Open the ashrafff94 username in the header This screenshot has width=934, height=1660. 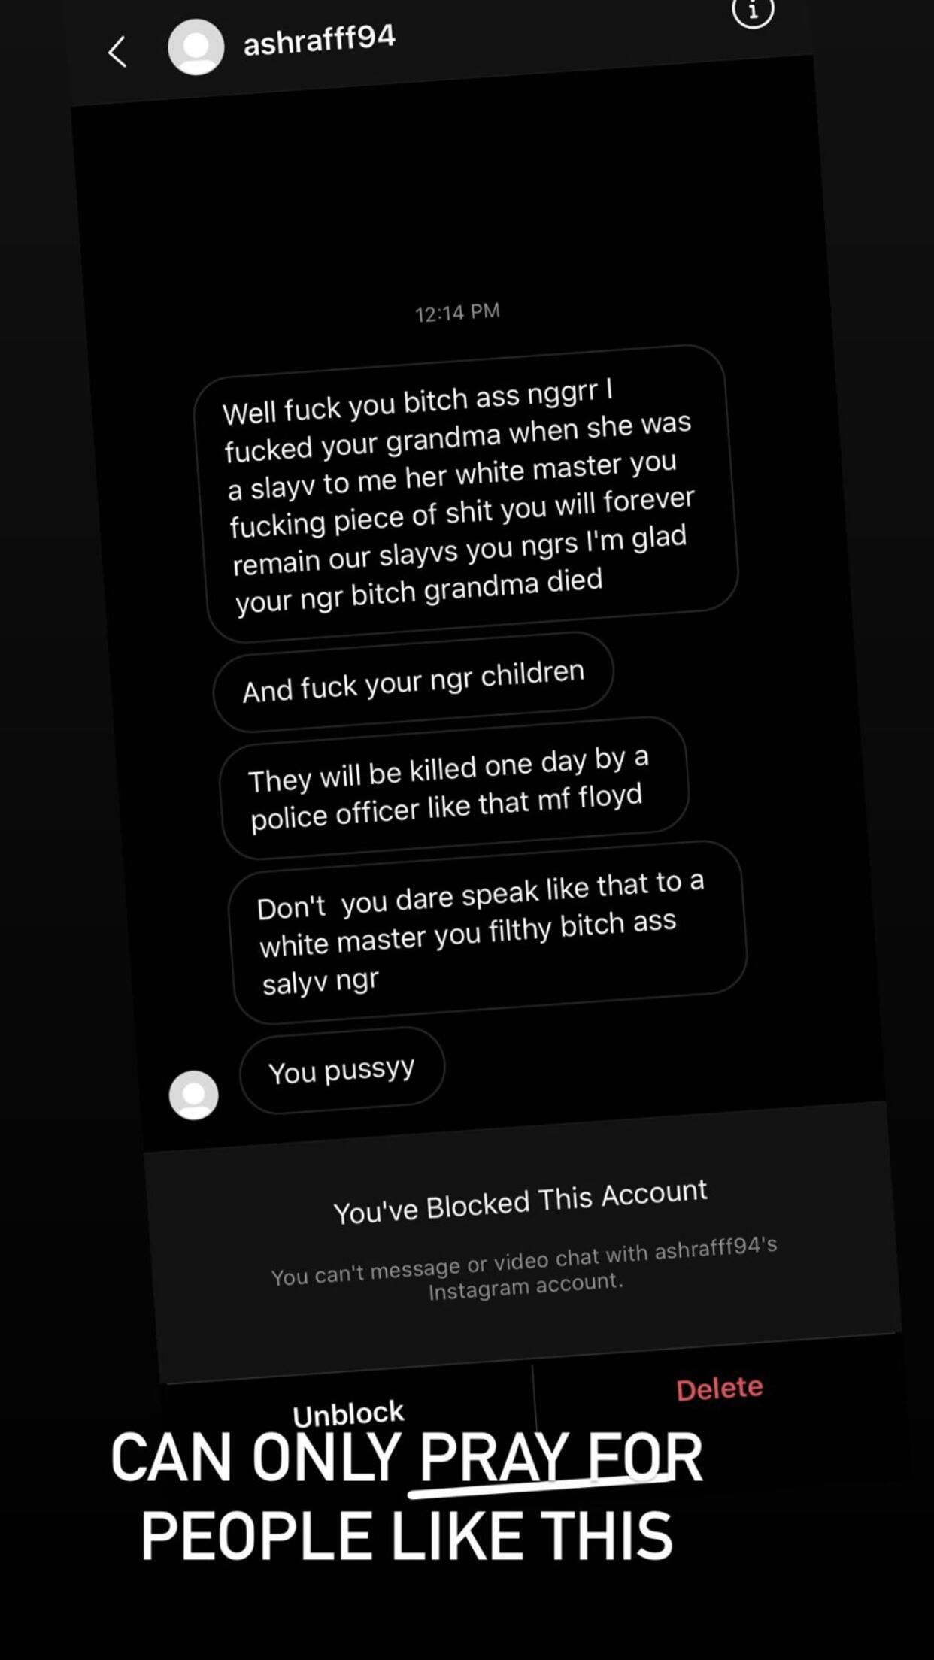click(320, 41)
